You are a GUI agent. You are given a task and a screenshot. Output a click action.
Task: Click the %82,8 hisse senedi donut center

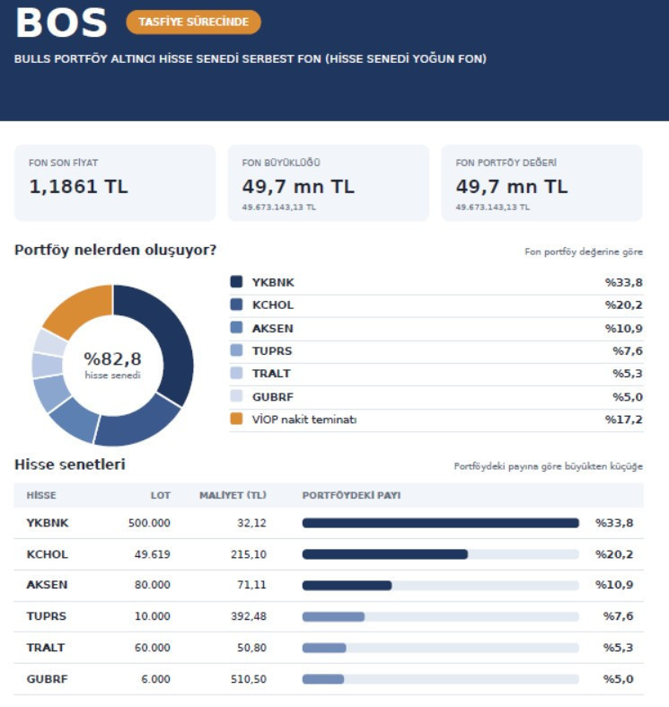click(113, 365)
